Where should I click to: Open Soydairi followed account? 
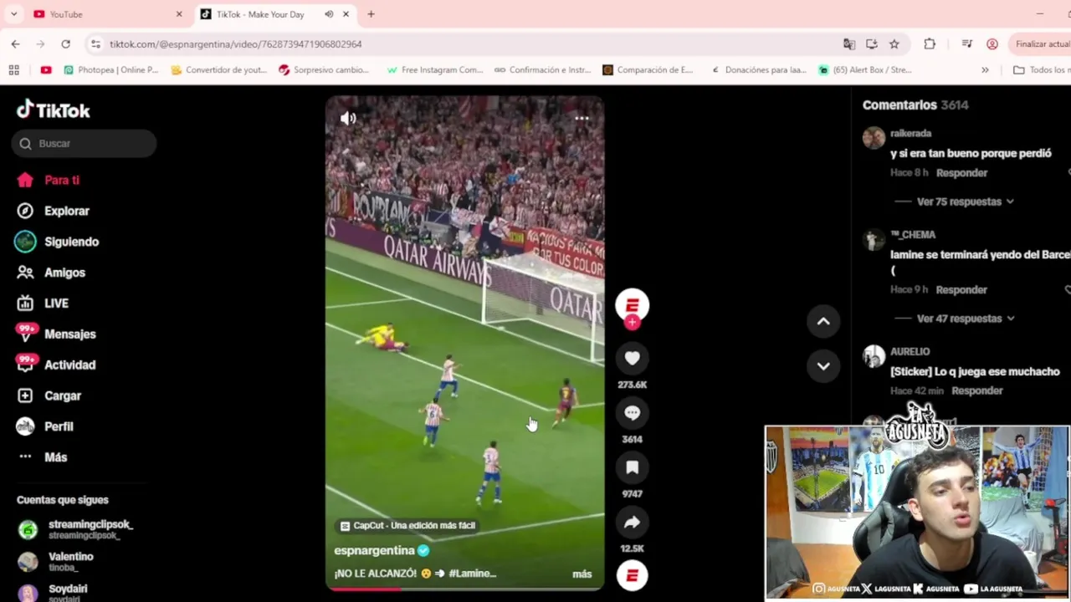(x=54, y=591)
